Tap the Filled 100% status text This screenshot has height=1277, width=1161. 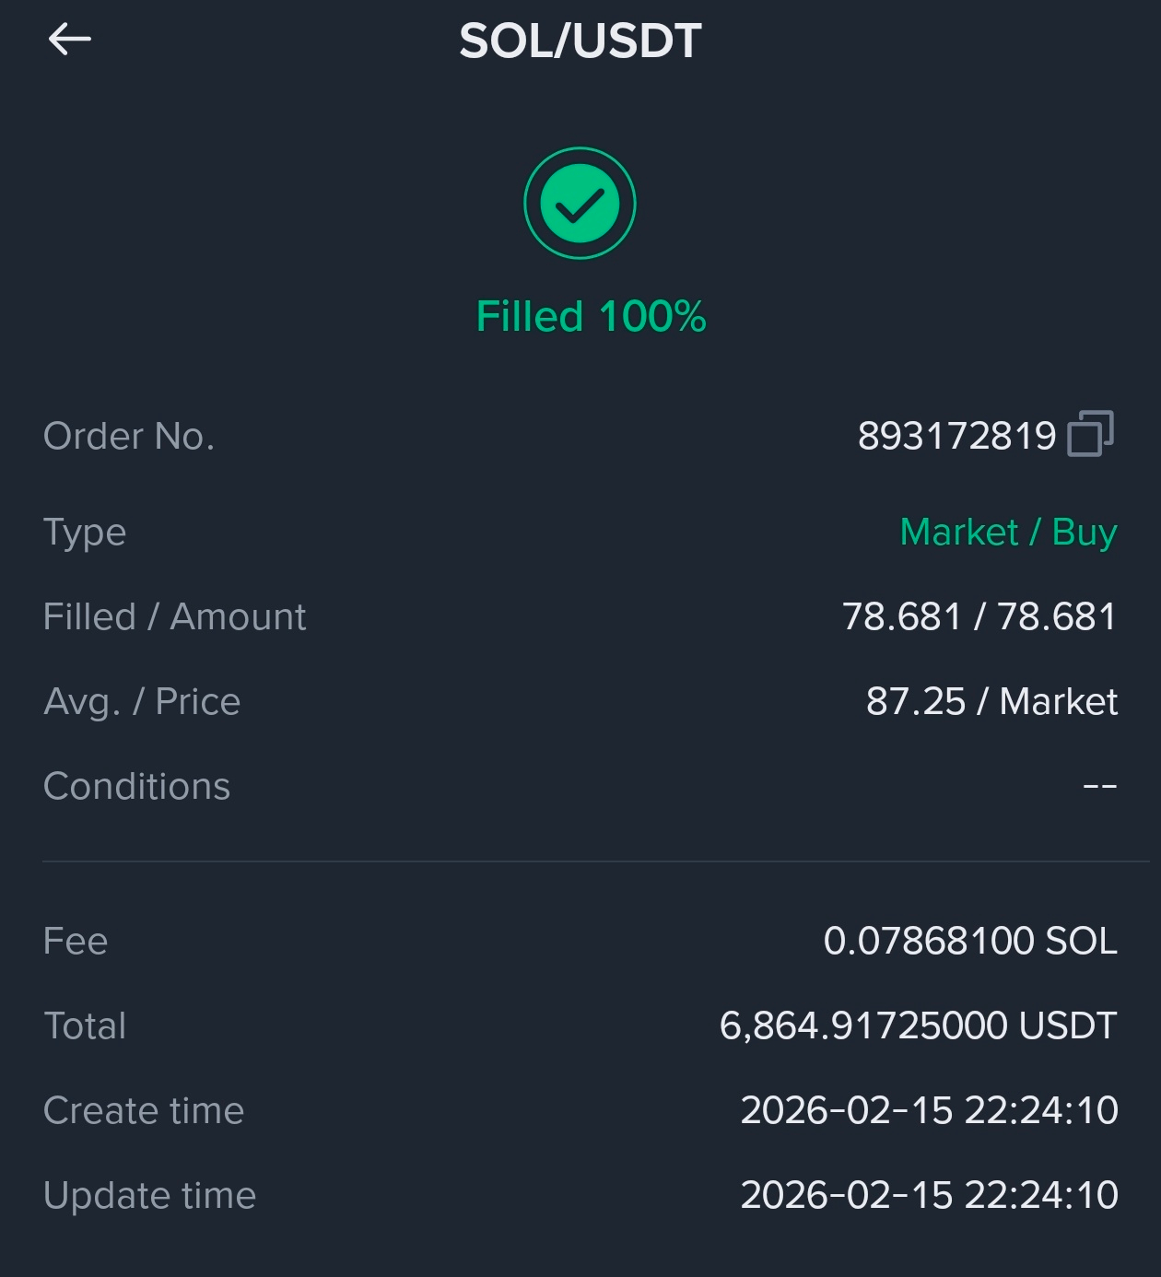tap(591, 316)
